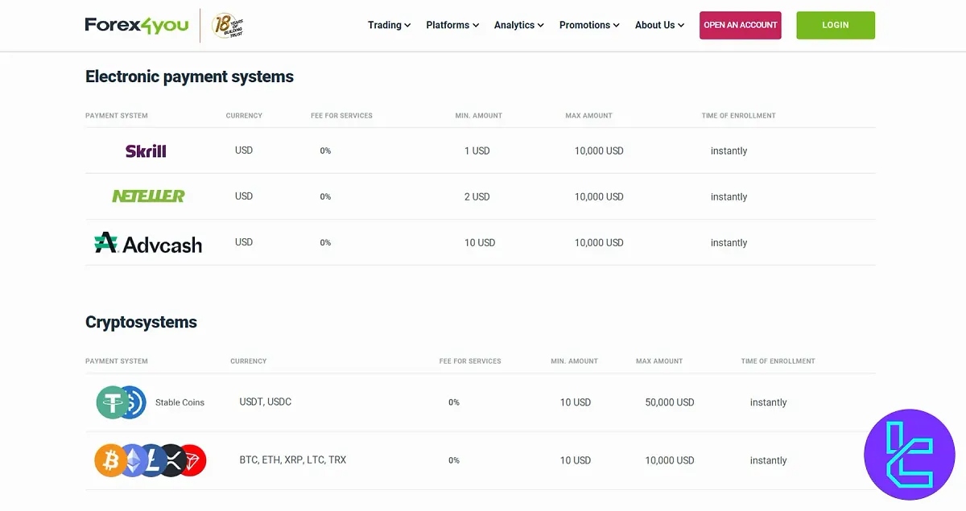The width and height of the screenshot is (966, 511).
Task: Expand the Trading dropdown menu
Action: pos(389,25)
